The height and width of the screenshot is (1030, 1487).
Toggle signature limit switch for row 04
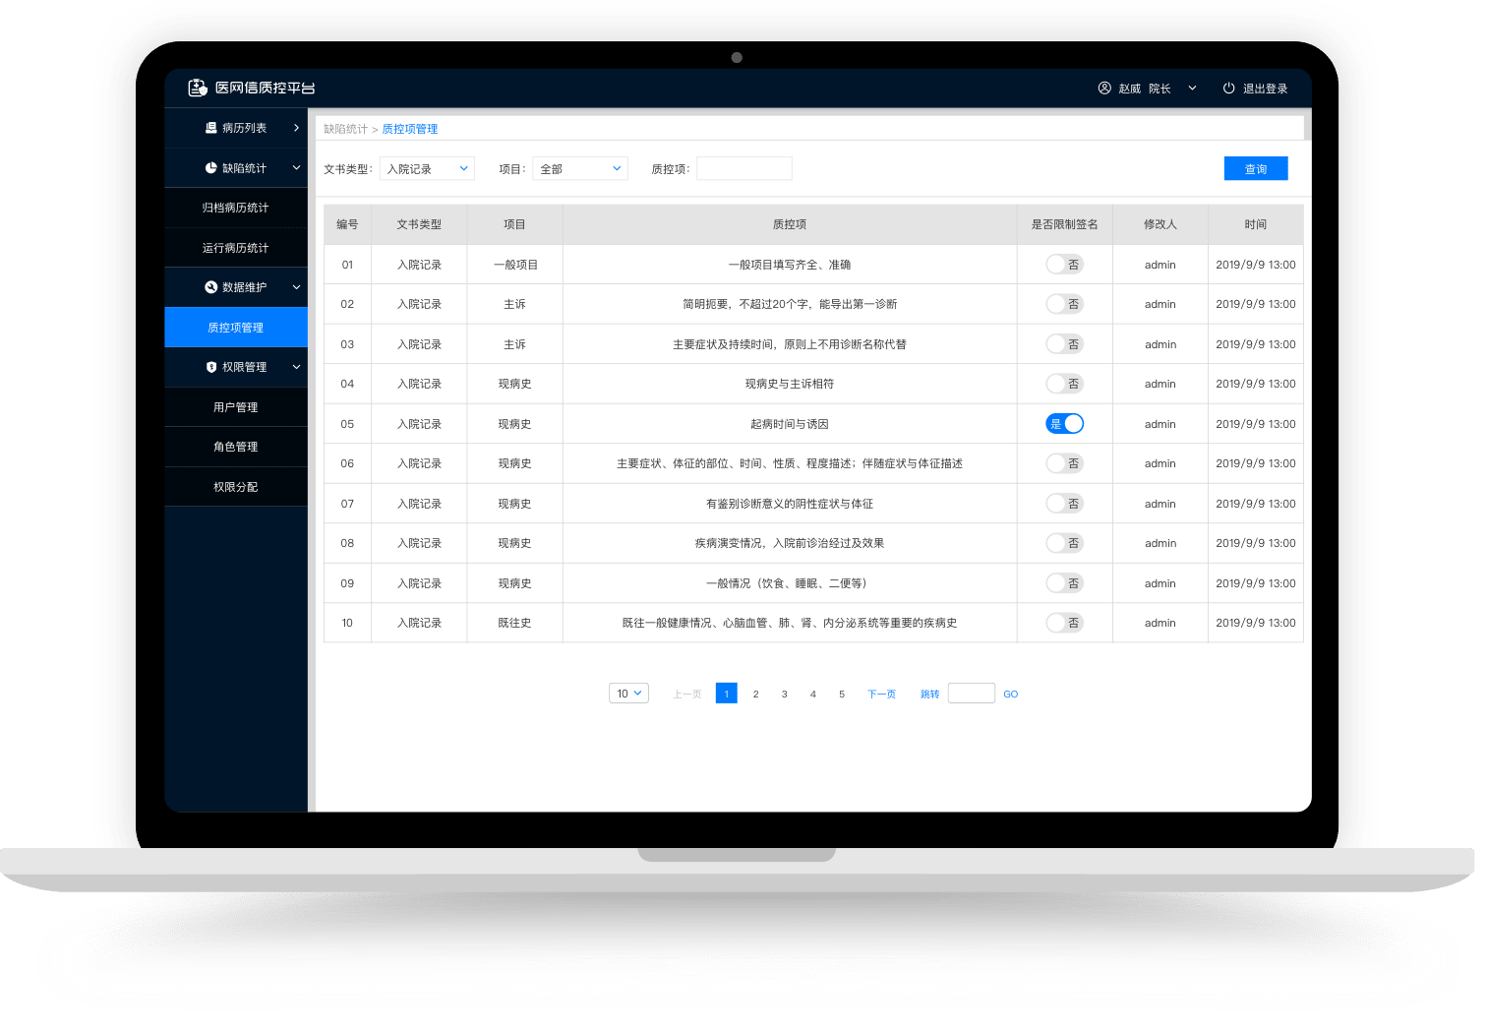1064,384
